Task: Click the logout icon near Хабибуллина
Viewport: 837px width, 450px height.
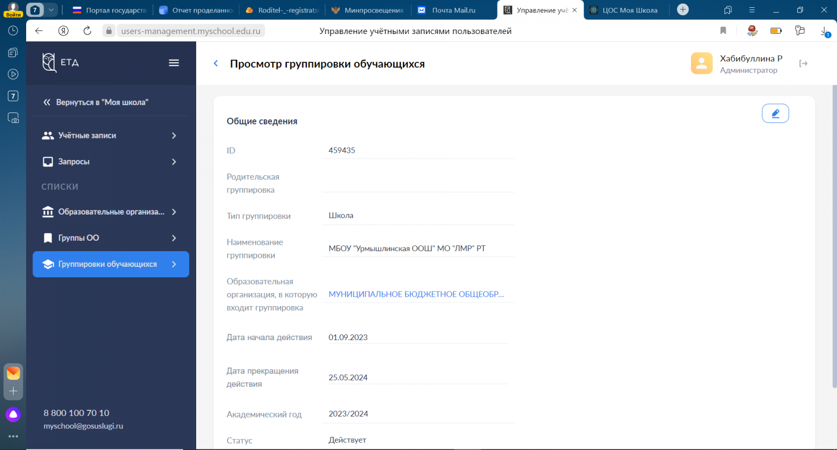Action: (803, 64)
